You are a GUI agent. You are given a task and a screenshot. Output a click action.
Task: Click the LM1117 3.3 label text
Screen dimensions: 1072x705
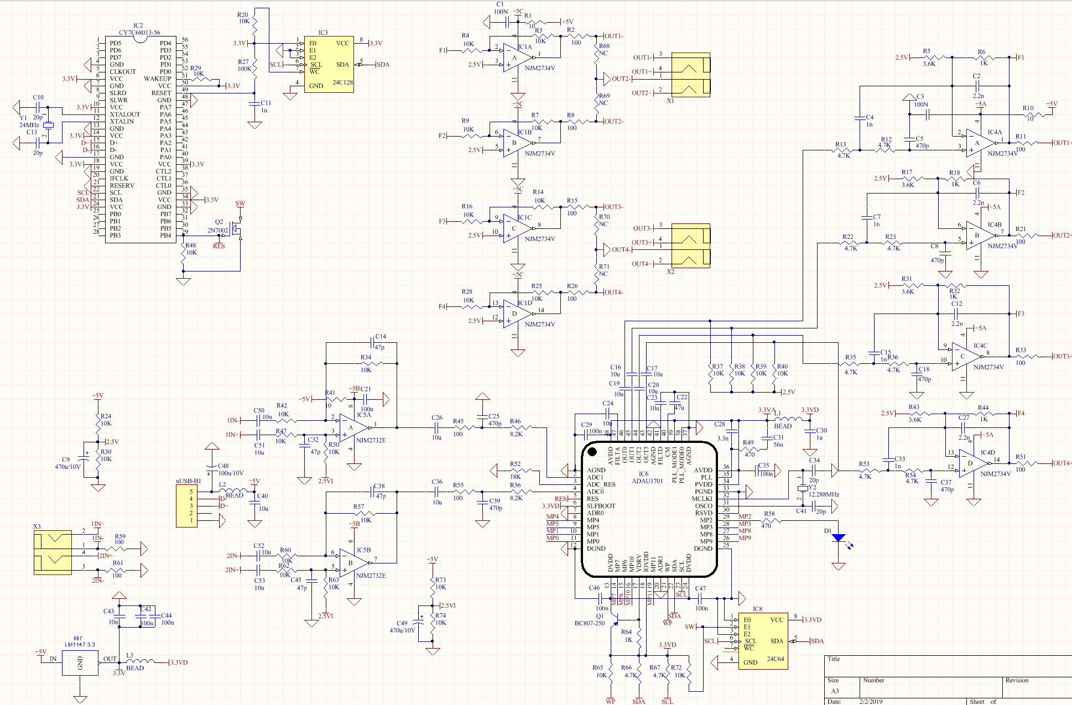pyautogui.click(x=80, y=645)
